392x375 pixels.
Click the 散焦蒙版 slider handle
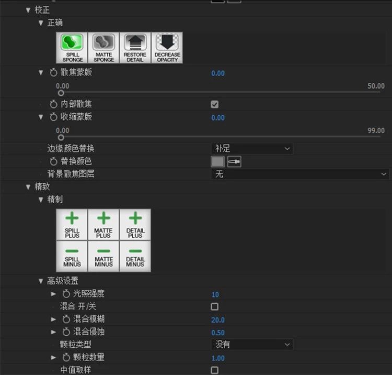pyautogui.click(x=61, y=93)
